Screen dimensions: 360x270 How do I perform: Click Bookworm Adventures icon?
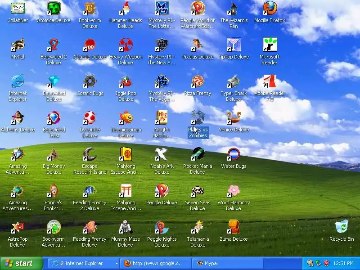54,227
